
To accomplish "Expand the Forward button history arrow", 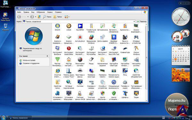I will click(x=36, y=17).
